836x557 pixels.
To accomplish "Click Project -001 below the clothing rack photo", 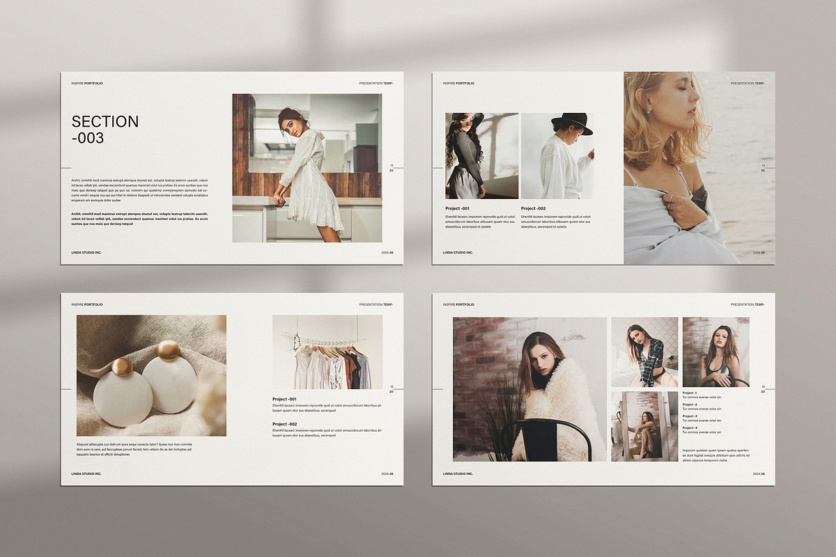I will tap(284, 399).
